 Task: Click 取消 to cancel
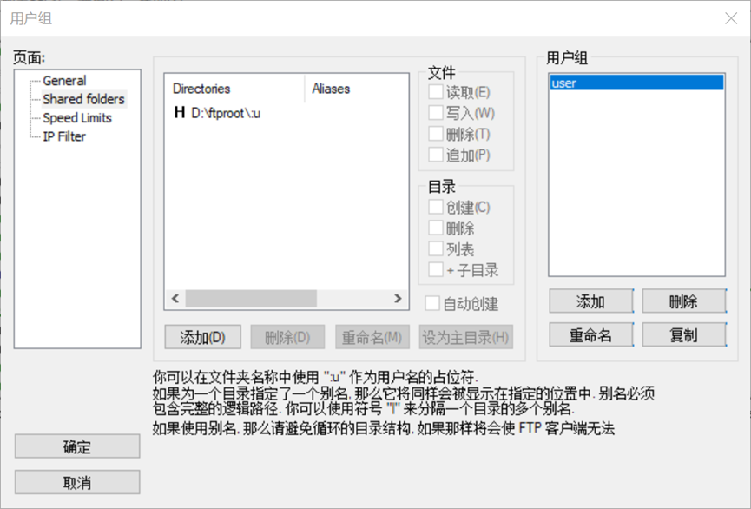pos(77,483)
